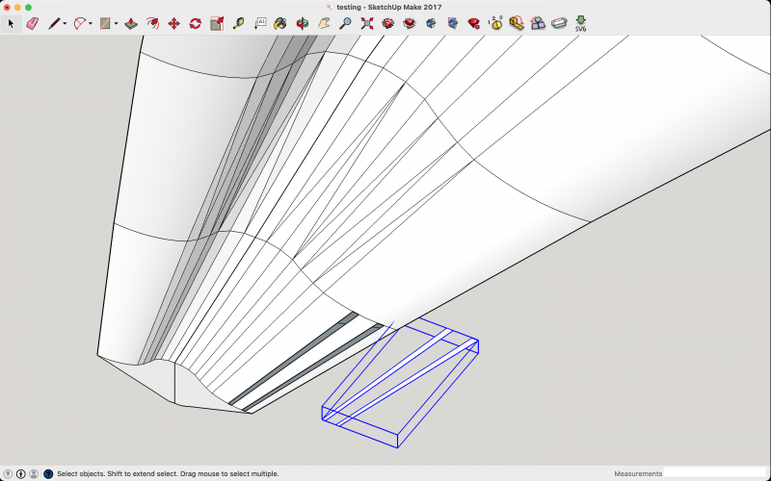
Task: Activate the Orbit tool
Action: click(x=303, y=23)
